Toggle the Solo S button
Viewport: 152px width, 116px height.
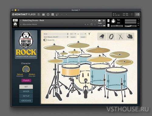coord(109,20)
